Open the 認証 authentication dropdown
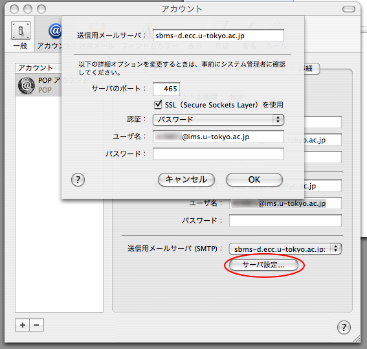Image resolution: width=367 pixels, height=349 pixels. point(218,120)
